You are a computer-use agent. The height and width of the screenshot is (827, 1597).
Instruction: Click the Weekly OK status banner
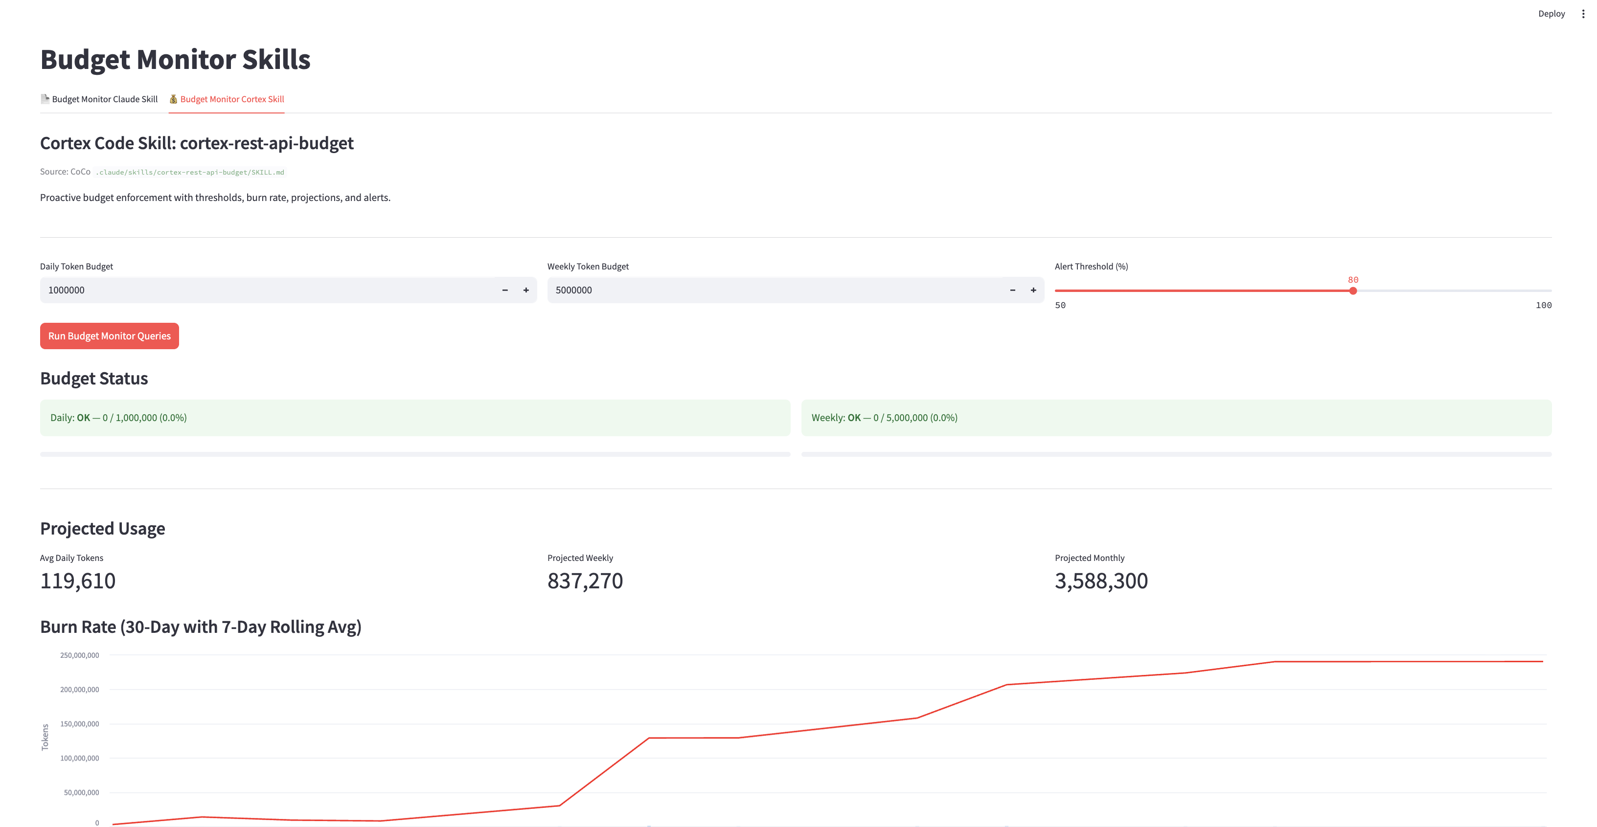pos(1176,418)
